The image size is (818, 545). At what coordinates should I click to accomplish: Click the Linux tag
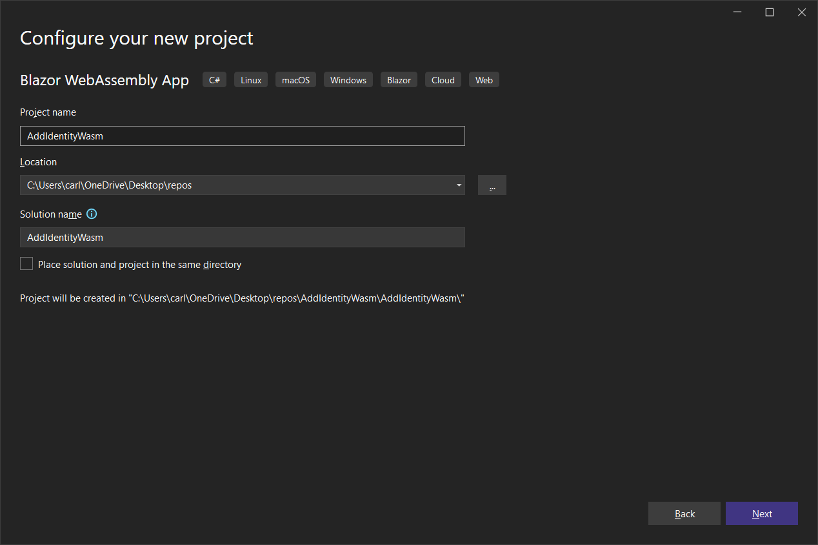pos(251,80)
